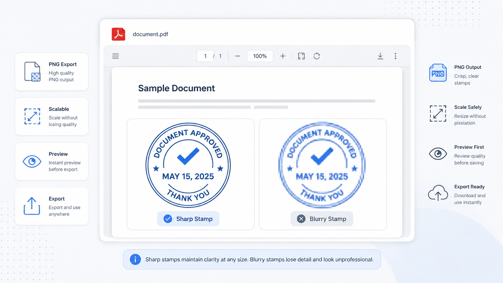Click the X icon on Blurry Stamp label

point(301,219)
